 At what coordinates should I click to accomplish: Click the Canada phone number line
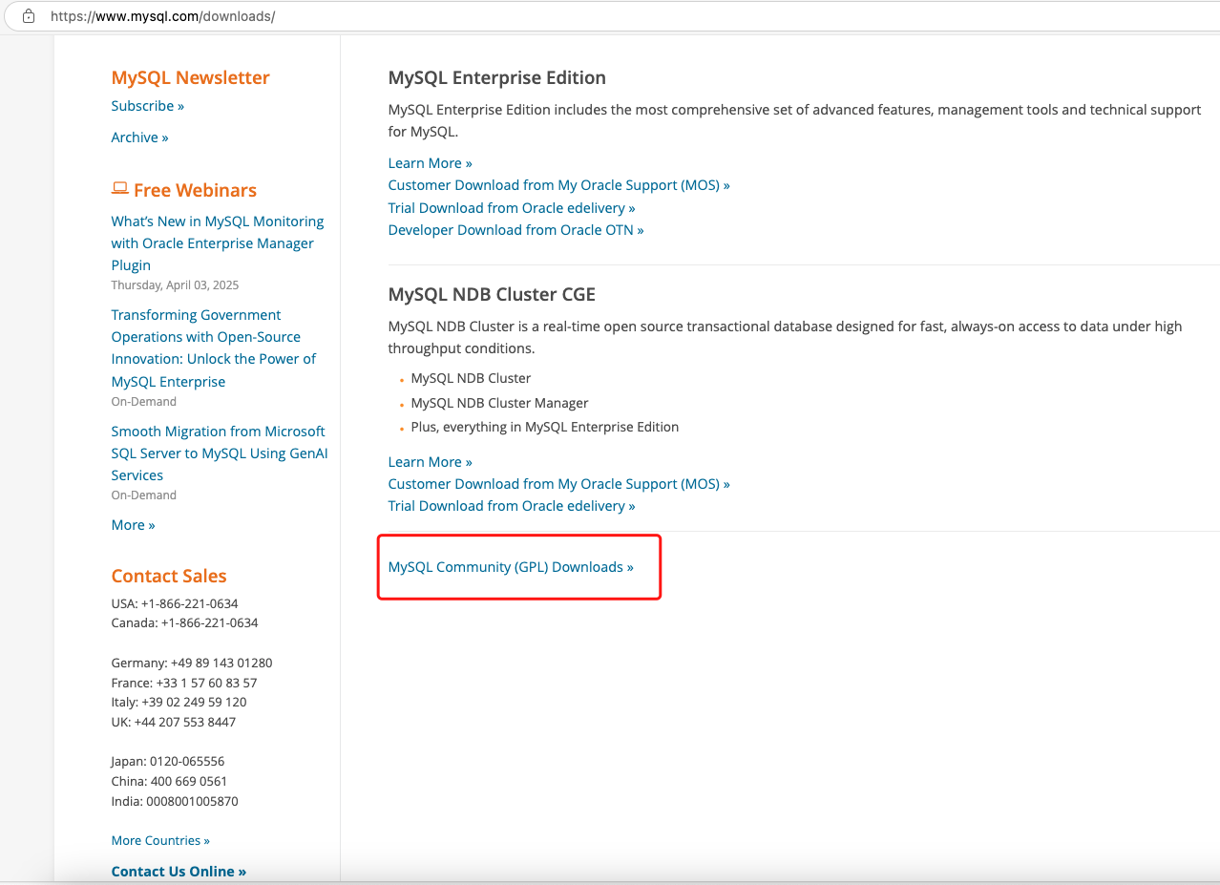point(185,622)
